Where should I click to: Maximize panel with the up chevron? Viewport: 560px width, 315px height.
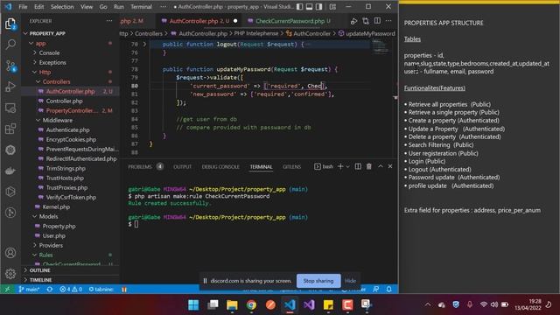click(381, 166)
